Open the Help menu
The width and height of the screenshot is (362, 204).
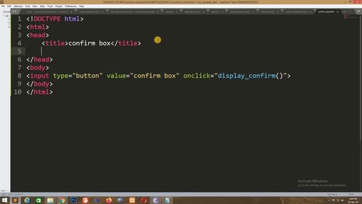(81, 6)
